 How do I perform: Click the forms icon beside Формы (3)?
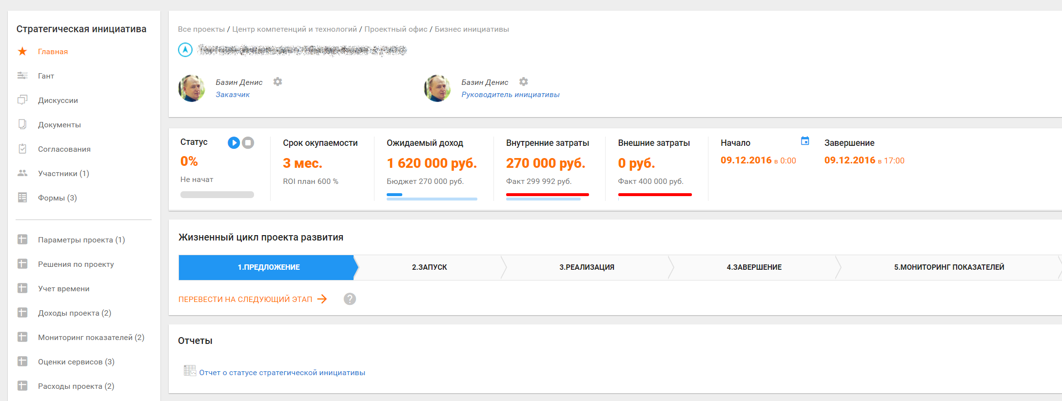[x=22, y=198]
